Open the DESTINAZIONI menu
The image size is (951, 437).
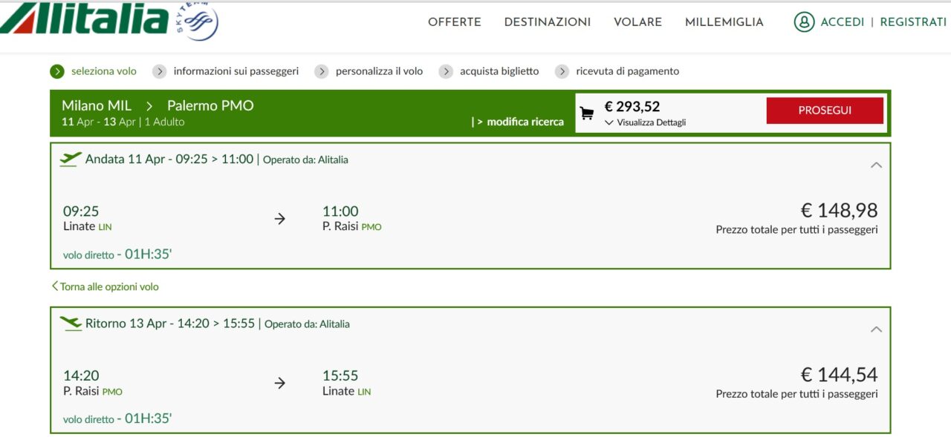tap(548, 22)
